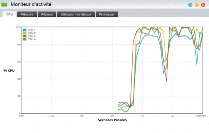This screenshot has height=133, width=209.
Task: Minimize window with the yellow button
Action: click(x=196, y=5)
